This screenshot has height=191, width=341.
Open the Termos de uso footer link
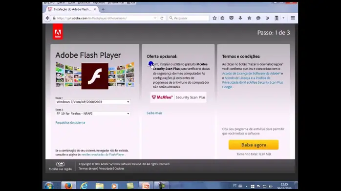click(x=87, y=169)
